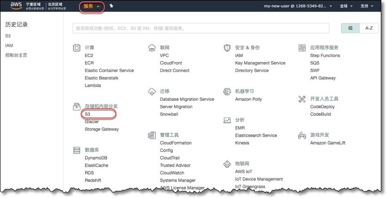Click the 联网 cloud network icon
This screenshot has height=198, width=386.
point(152,48)
